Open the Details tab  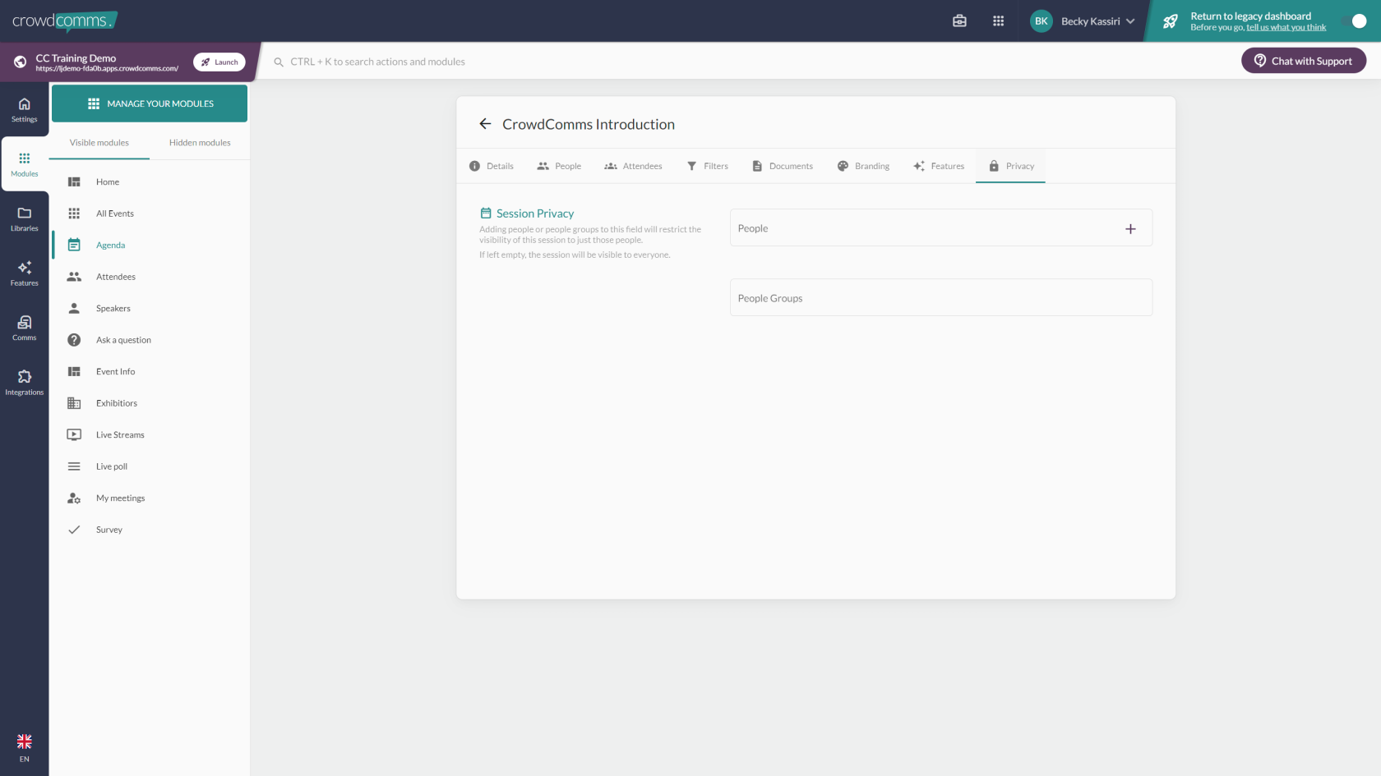[492, 166]
